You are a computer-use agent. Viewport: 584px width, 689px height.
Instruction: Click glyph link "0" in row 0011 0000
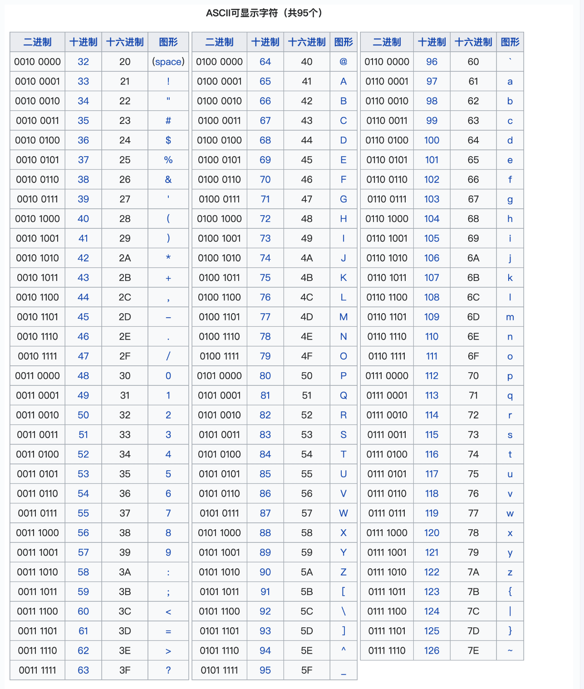click(168, 376)
